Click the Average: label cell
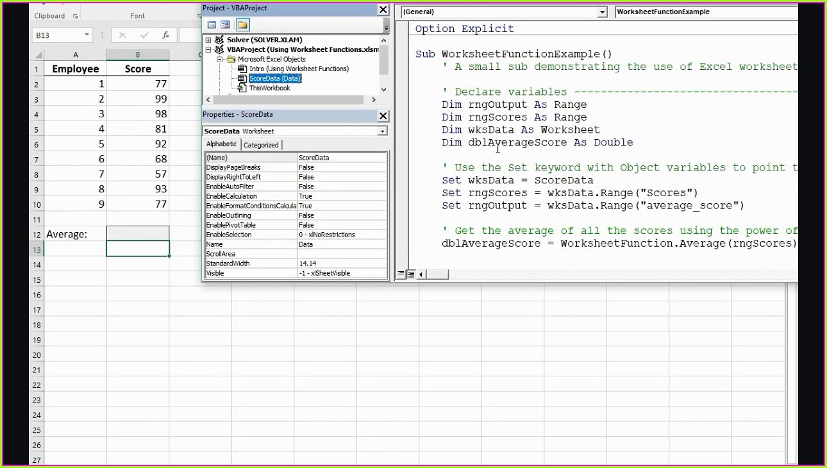This screenshot has width=827, height=468. (76, 234)
